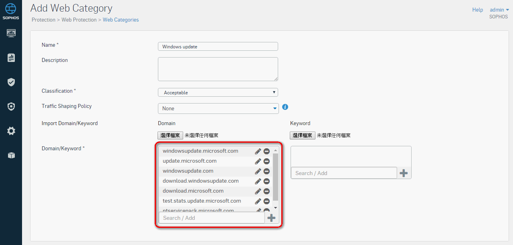Image resolution: width=513 pixels, height=245 pixels.
Task: Open the Help link
Action: click(478, 10)
